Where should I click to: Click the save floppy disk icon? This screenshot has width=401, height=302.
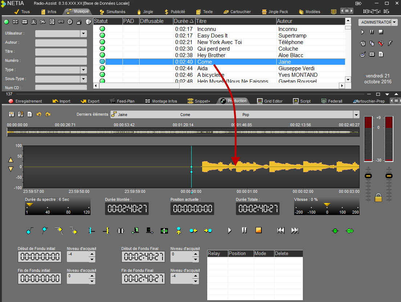(x=11, y=114)
